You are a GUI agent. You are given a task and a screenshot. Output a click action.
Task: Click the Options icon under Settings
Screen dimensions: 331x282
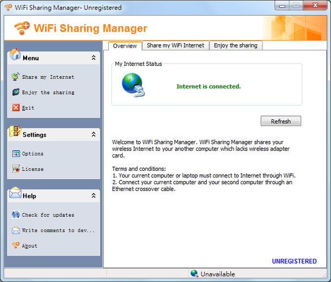[16, 154]
